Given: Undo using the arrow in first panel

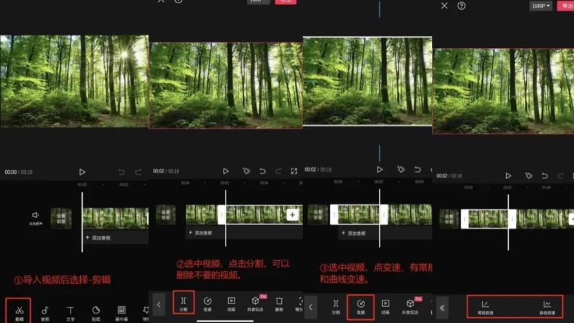Looking at the screenshot, I should pos(122,172).
